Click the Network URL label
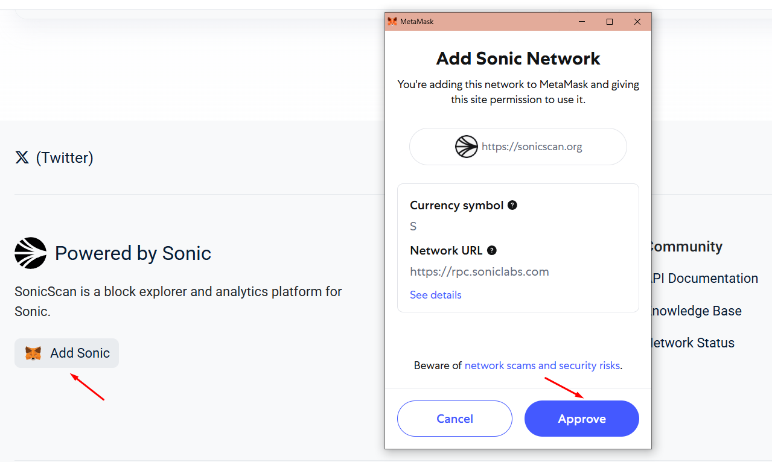Image resolution: width=772 pixels, height=462 pixels. click(x=446, y=250)
